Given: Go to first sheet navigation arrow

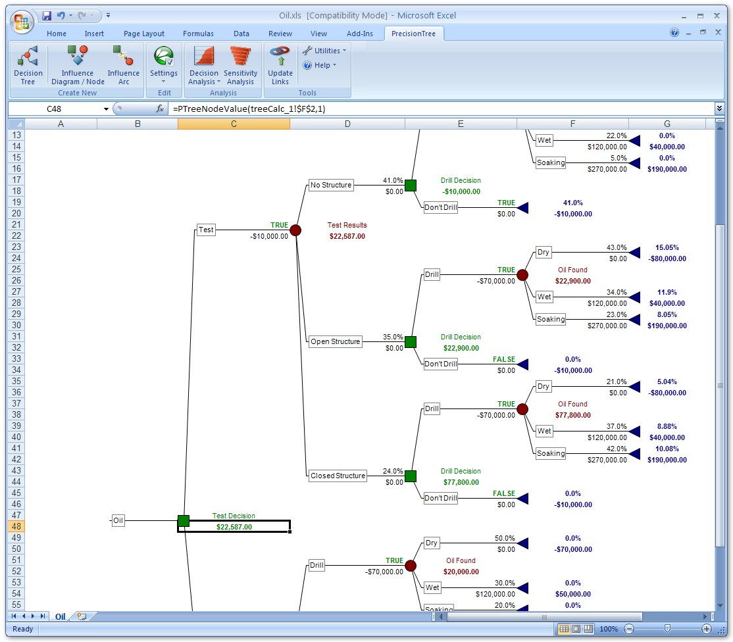Looking at the screenshot, I should [14, 616].
